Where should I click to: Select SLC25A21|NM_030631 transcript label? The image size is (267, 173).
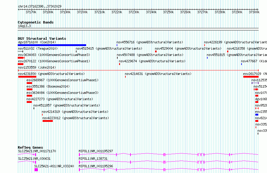click(x=34, y=159)
